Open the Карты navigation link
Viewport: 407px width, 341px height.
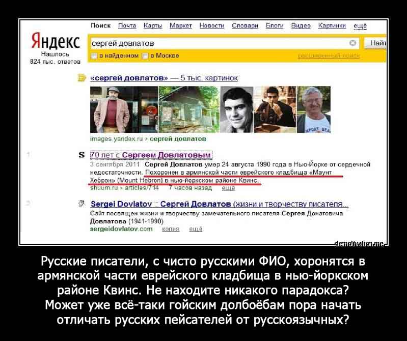click(x=153, y=25)
